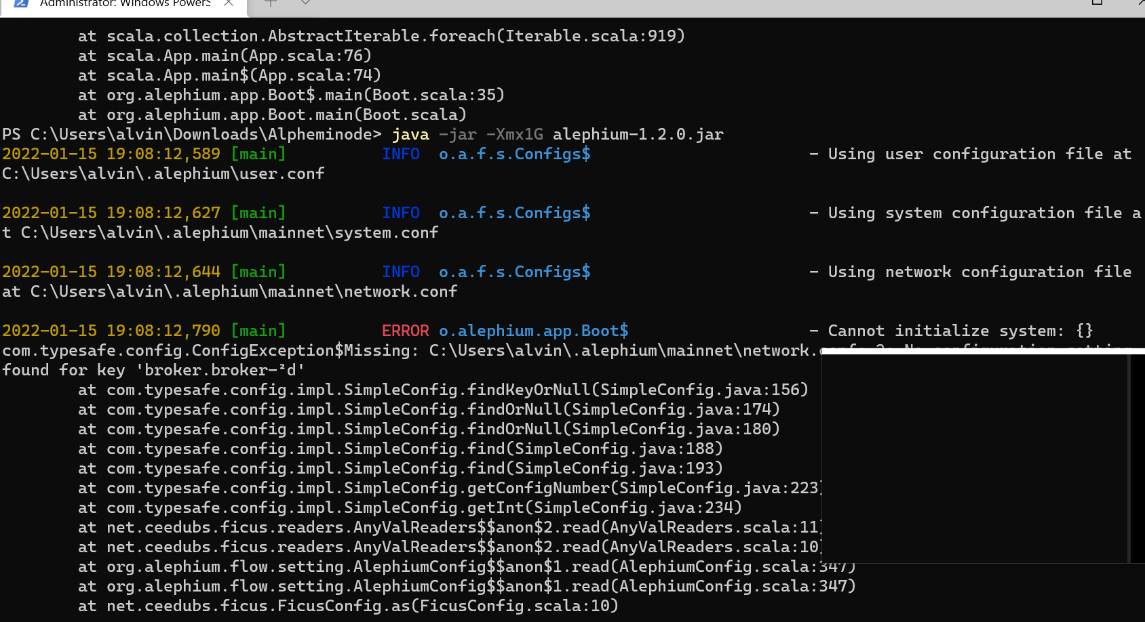
Task: Open a new terminal tab
Action: [270, 3]
